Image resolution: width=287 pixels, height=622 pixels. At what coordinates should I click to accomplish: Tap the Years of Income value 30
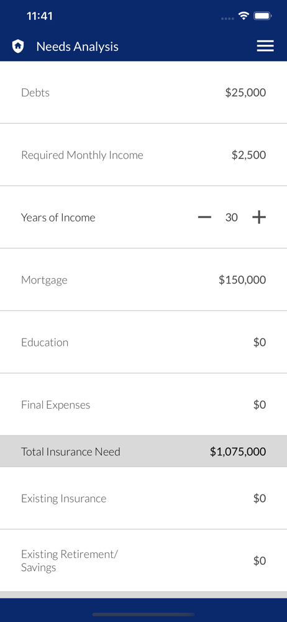(x=232, y=217)
